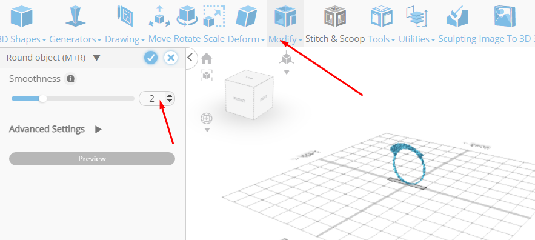
Task: Open the Round object dropdown triangle
Action: pos(96,58)
